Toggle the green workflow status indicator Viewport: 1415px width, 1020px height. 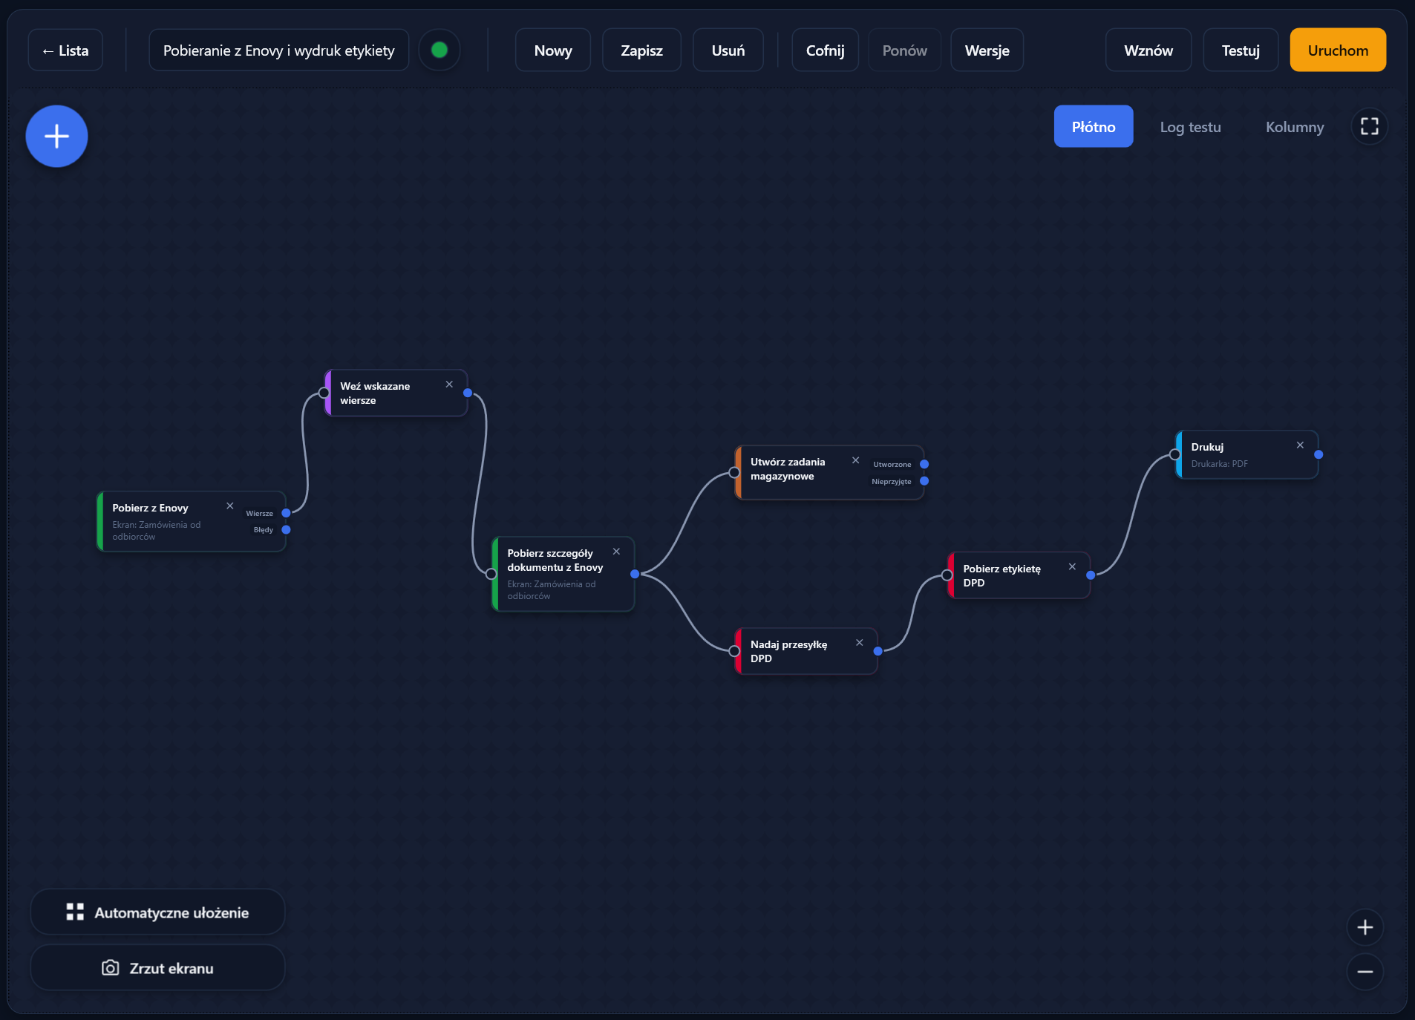(439, 50)
